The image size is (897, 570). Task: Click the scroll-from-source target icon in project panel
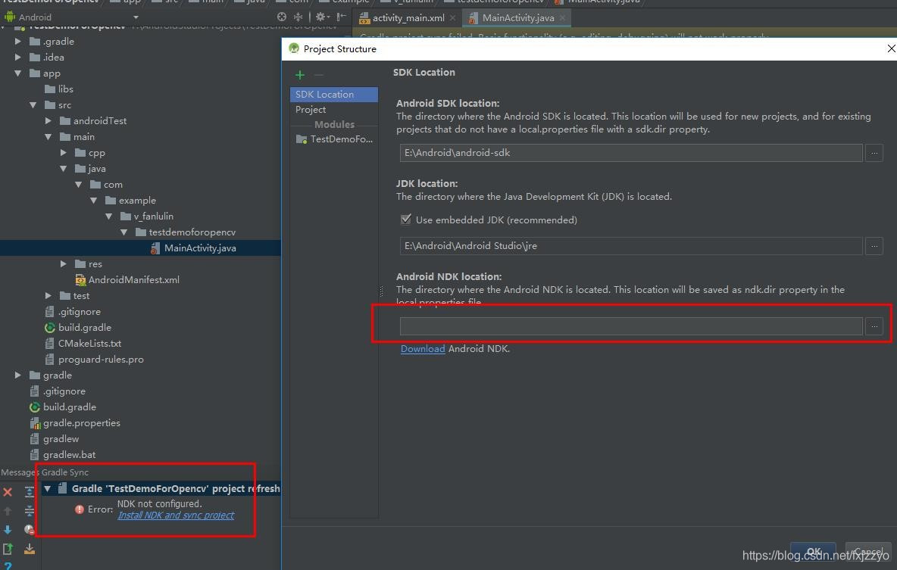[282, 17]
